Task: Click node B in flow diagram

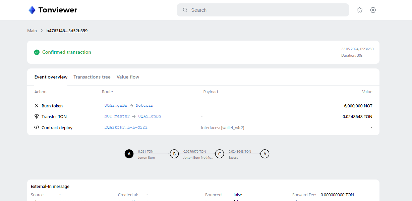Action: pyautogui.click(x=174, y=154)
